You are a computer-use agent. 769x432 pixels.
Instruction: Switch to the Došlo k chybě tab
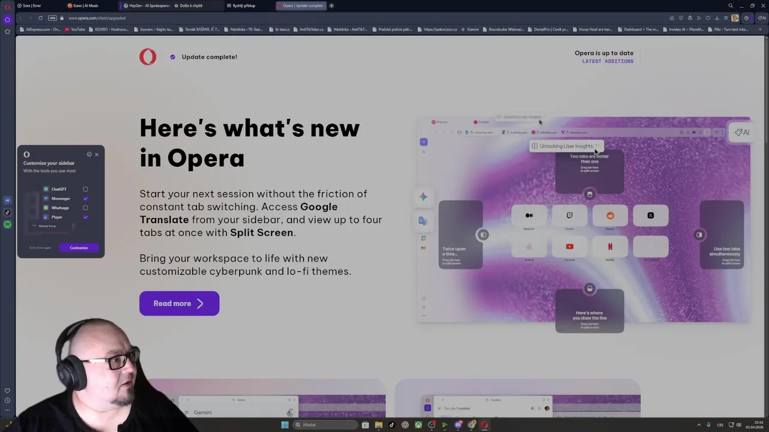tap(197, 5)
